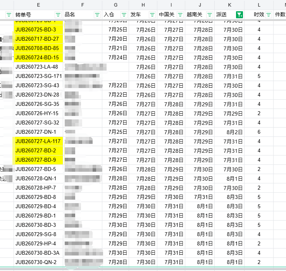Select cell JUB260728-HP-7

pos(38,188)
